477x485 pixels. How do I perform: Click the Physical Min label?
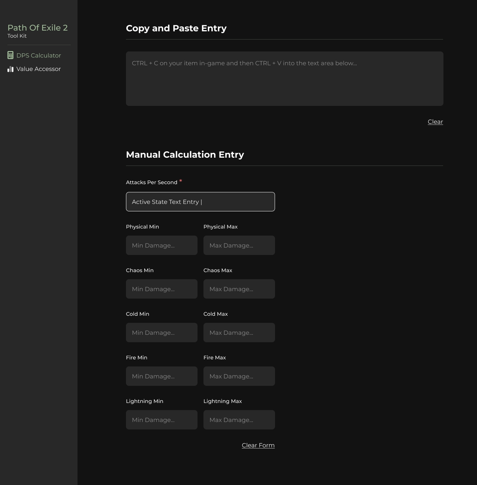142,227
